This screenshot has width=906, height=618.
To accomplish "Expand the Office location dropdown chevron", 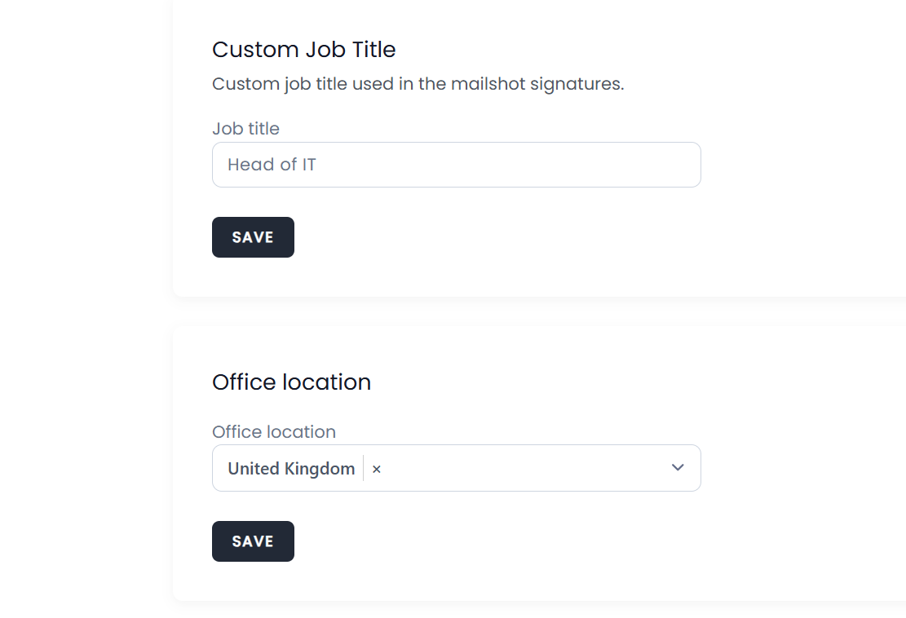I will (678, 468).
